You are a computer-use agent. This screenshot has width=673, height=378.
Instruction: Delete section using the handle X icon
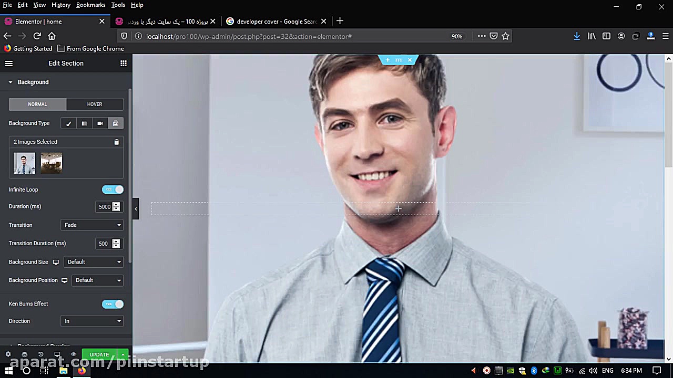(410, 60)
